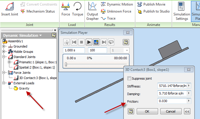Select the Torque load tool
Image resolution: width=200 pixels, height=119 pixels.
(78, 9)
